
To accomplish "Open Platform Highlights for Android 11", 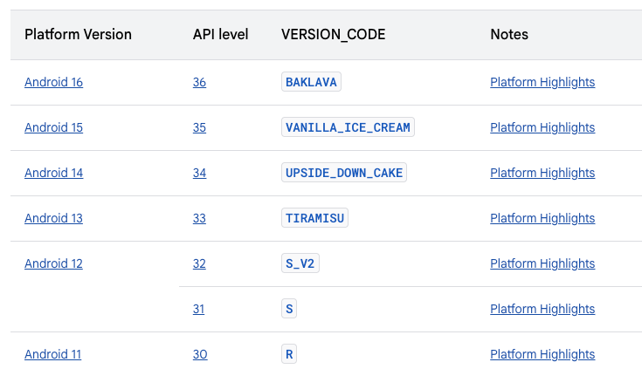I will (x=542, y=354).
